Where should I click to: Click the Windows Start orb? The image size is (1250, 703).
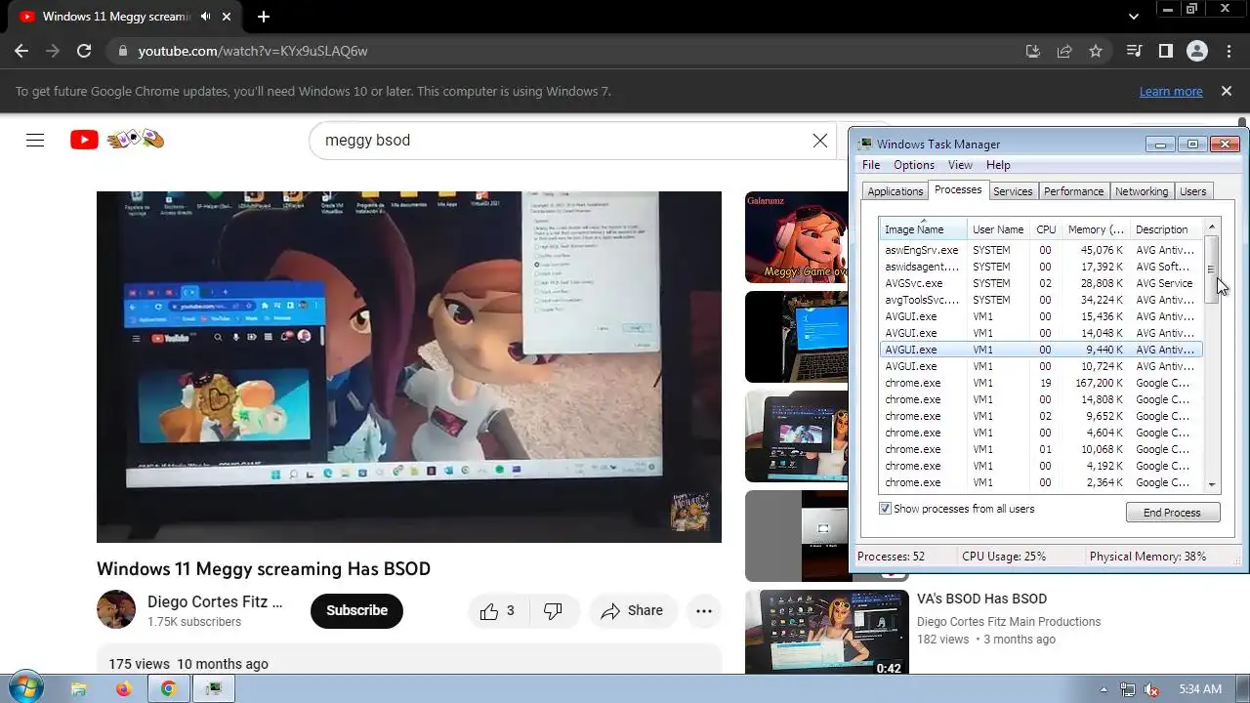[26, 688]
